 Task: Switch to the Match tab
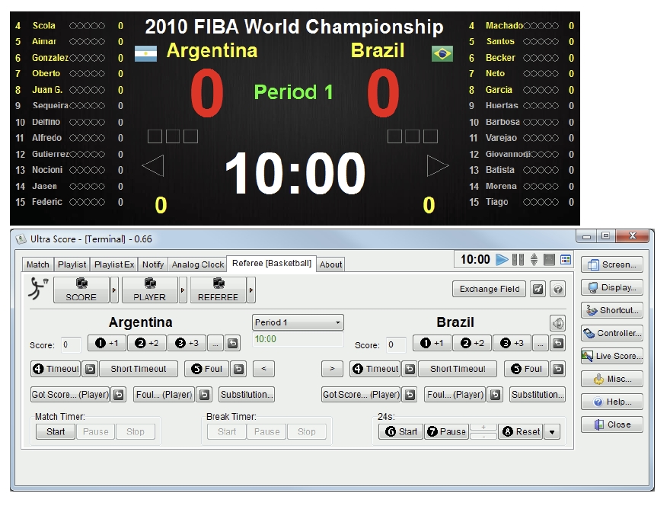click(37, 264)
